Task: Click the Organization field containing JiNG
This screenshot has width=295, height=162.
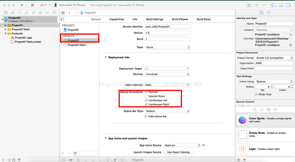Action: tap(274, 63)
